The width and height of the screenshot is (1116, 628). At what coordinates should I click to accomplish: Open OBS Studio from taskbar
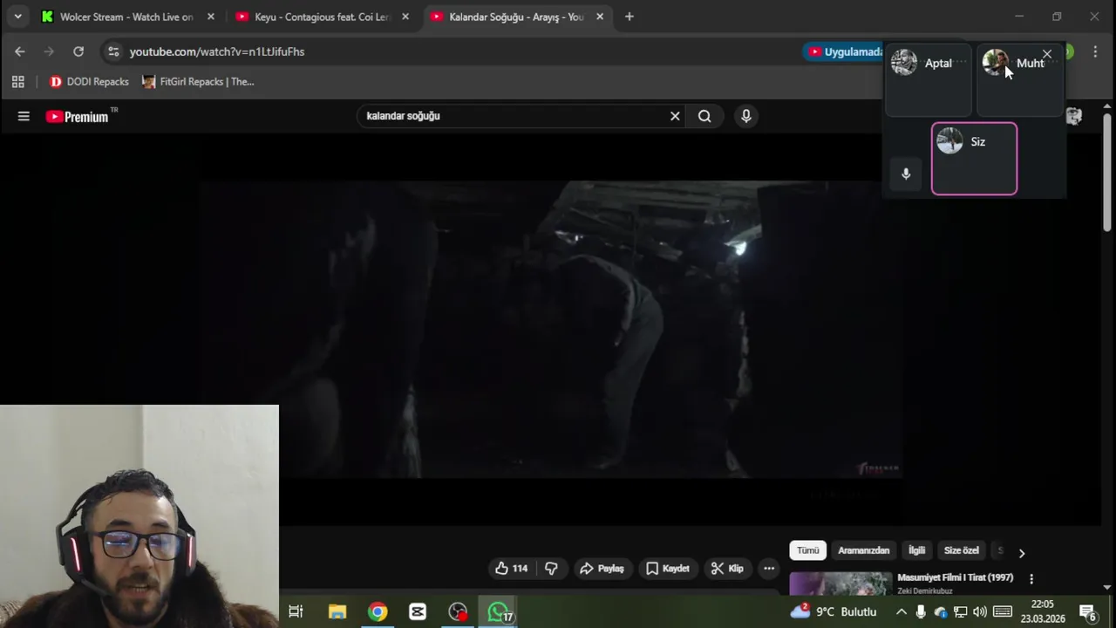(x=458, y=611)
